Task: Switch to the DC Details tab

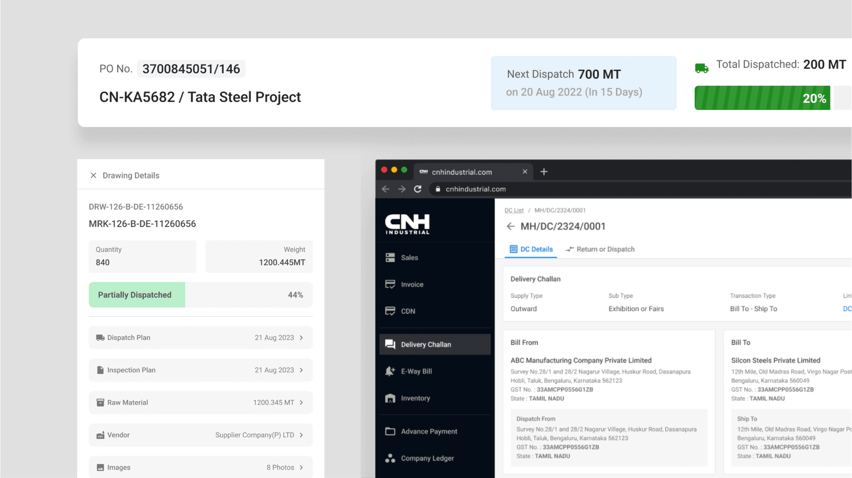Action: pyautogui.click(x=531, y=249)
